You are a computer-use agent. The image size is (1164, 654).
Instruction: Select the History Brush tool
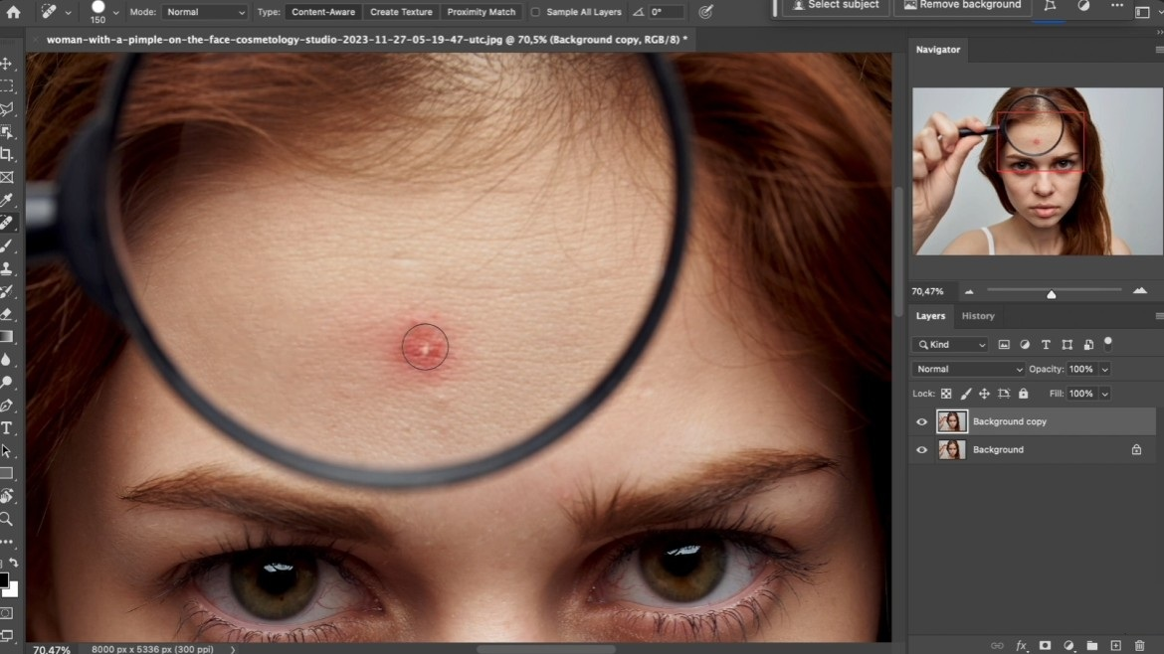click(x=7, y=291)
